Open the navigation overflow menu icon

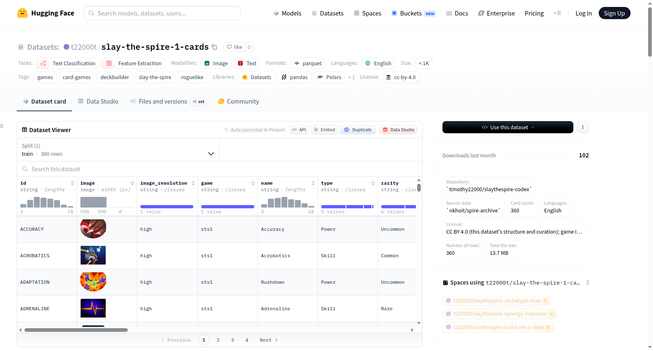point(557,13)
